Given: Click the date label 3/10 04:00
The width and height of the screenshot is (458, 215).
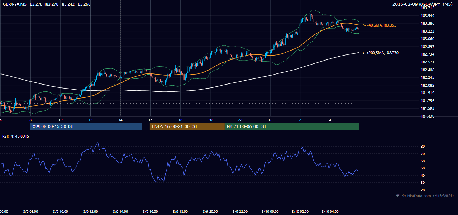Looking at the screenshot, I should pos(330,212).
